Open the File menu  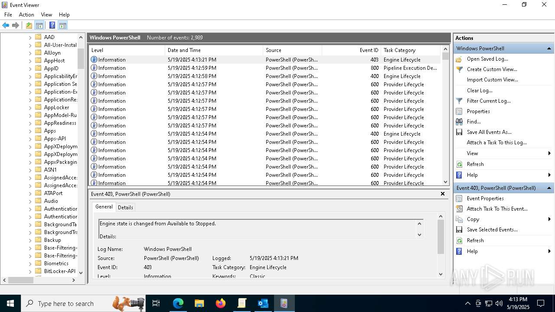[8, 15]
